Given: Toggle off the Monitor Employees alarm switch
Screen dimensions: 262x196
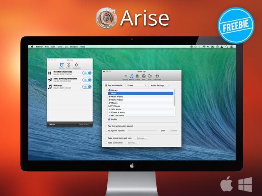Looking at the screenshot, I should [87, 73].
